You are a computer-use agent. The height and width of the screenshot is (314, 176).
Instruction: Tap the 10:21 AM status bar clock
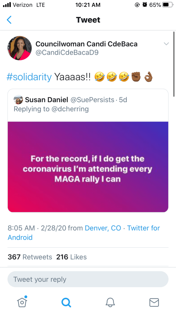[x=88, y=5]
